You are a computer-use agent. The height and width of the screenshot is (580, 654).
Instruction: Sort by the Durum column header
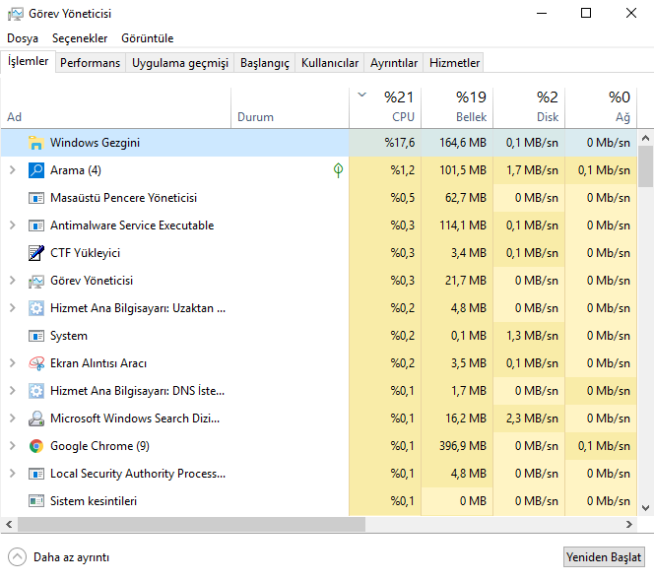click(x=290, y=107)
